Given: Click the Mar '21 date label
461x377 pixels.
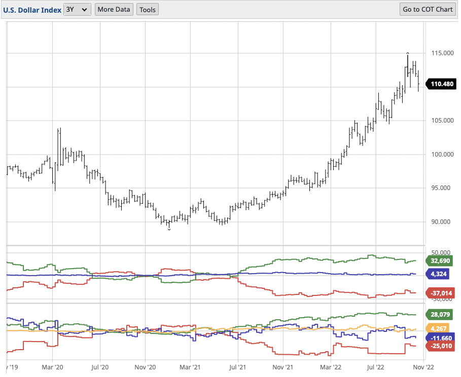Looking at the screenshot, I should tap(190, 367).
